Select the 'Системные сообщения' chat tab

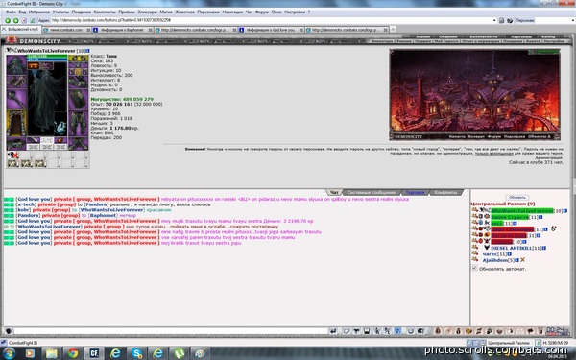(x=371, y=193)
